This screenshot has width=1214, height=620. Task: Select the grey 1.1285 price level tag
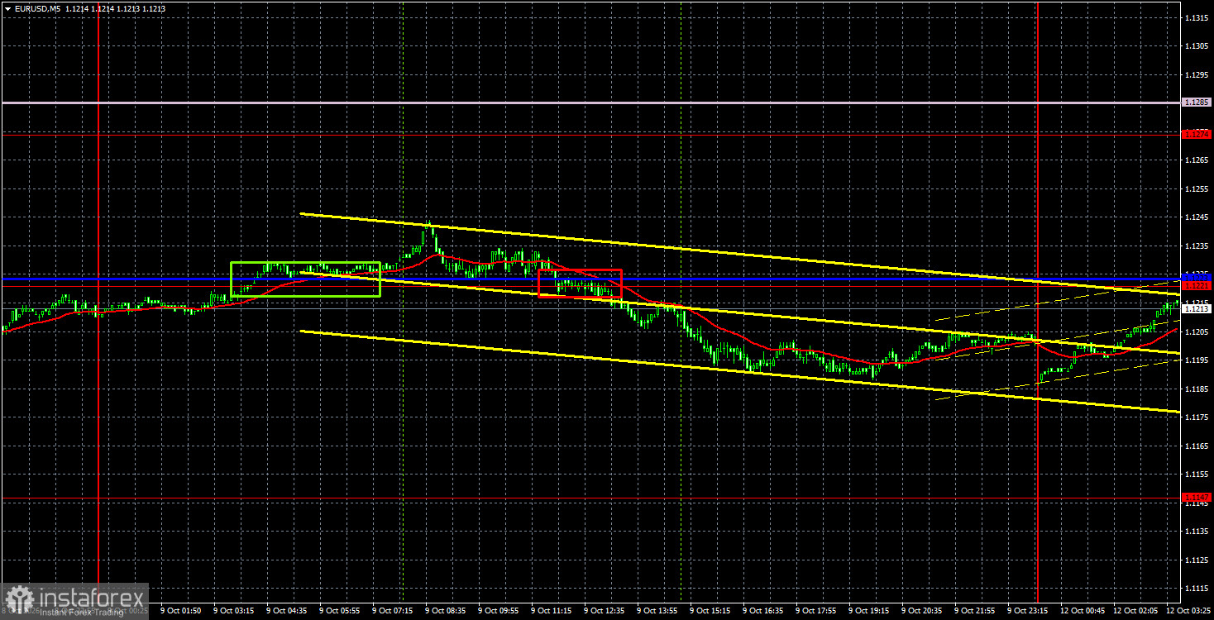(x=1197, y=103)
